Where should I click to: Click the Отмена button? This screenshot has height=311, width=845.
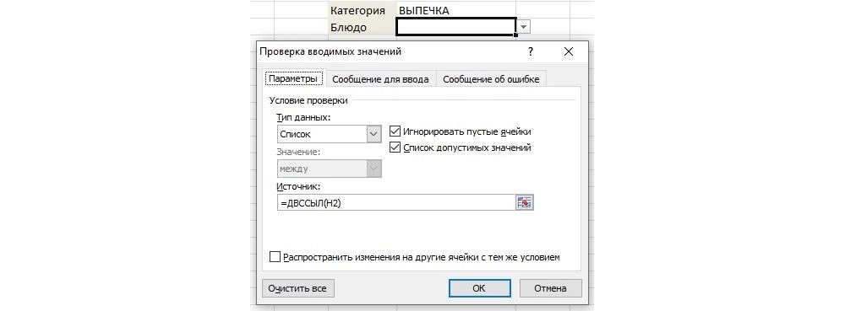pos(550,288)
